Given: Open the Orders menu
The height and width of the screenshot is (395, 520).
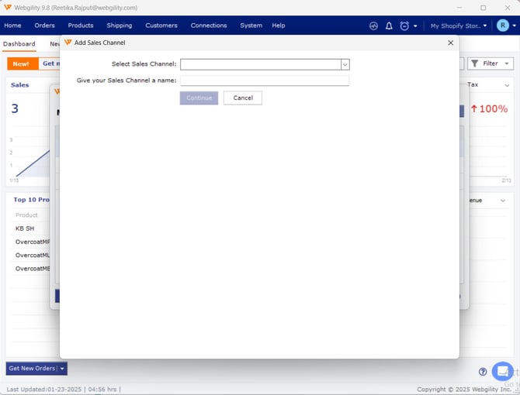Looking at the screenshot, I should point(45,26).
